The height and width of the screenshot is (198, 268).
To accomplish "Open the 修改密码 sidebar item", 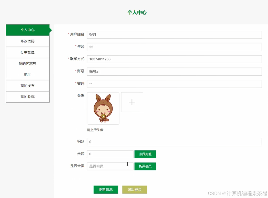I will coord(28,41).
